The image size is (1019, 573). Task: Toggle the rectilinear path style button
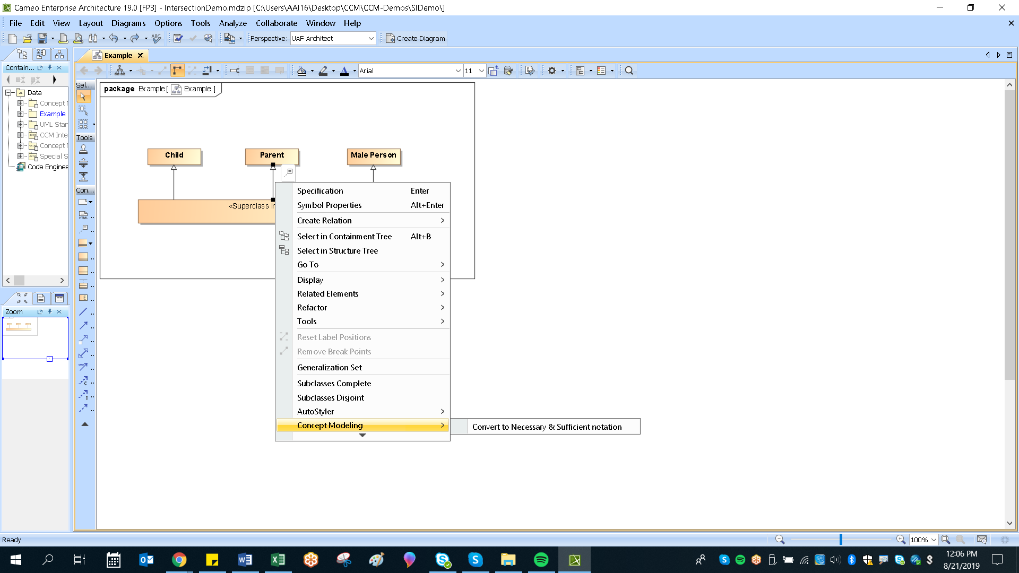click(x=177, y=71)
